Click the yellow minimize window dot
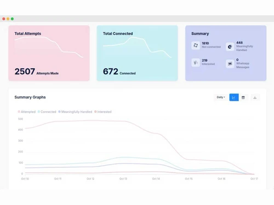 click(x=8, y=19)
